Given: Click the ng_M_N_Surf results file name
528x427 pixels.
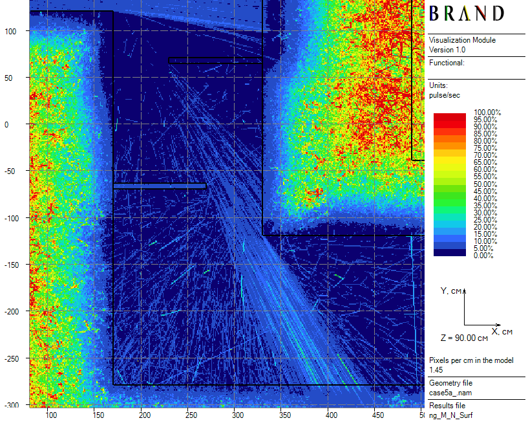Looking at the screenshot, I should tap(450, 415).
